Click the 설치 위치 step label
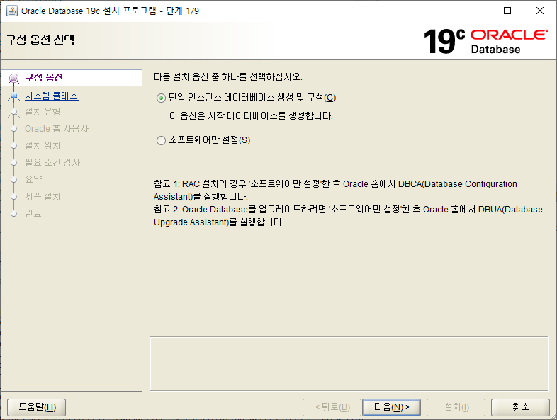 click(x=43, y=146)
